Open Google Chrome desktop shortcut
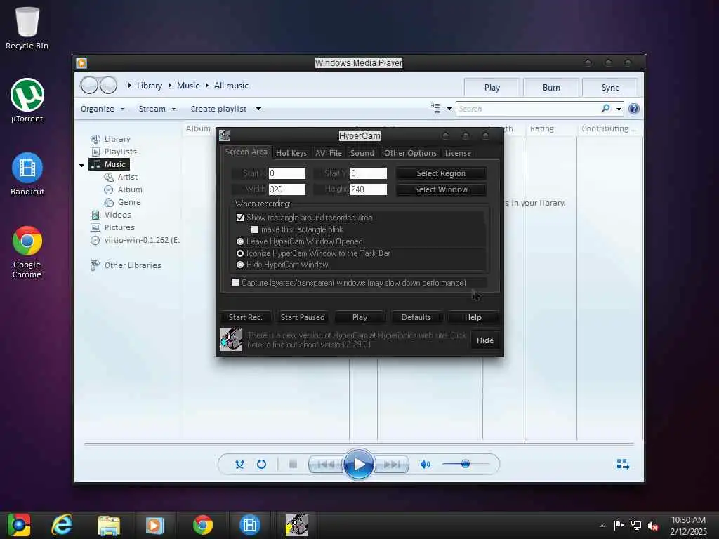The width and height of the screenshot is (719, 539). pos(27,252)
